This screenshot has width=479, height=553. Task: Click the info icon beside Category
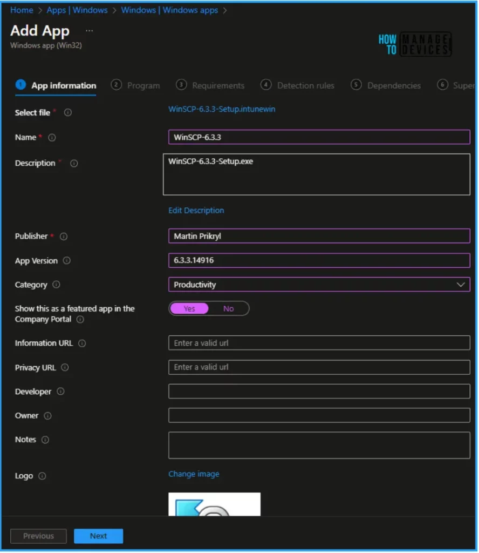(x=56, y=284)
